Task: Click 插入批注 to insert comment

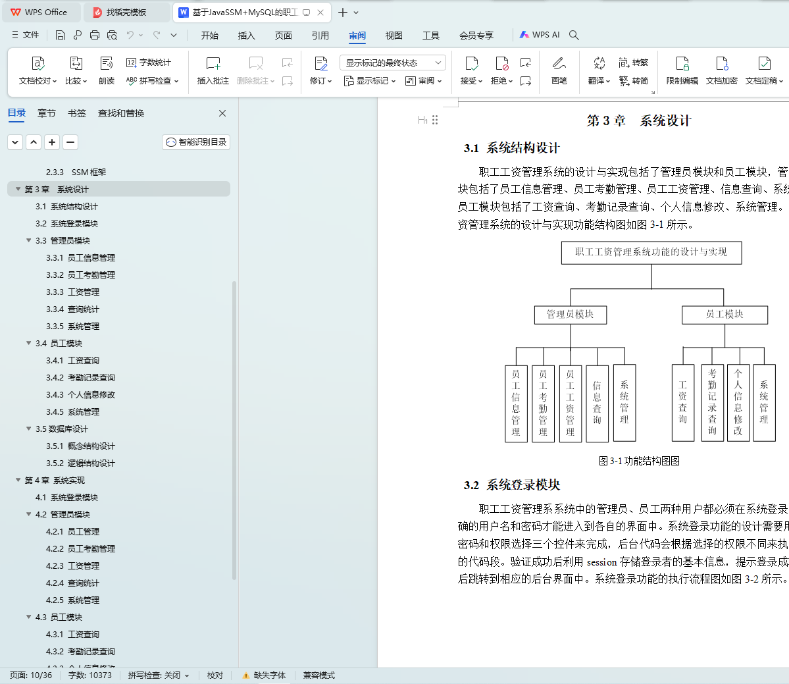Action: pos(213,70)
